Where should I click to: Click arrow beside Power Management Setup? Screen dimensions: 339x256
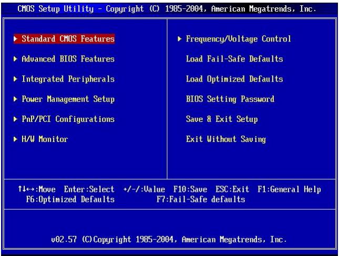point(15,99)
